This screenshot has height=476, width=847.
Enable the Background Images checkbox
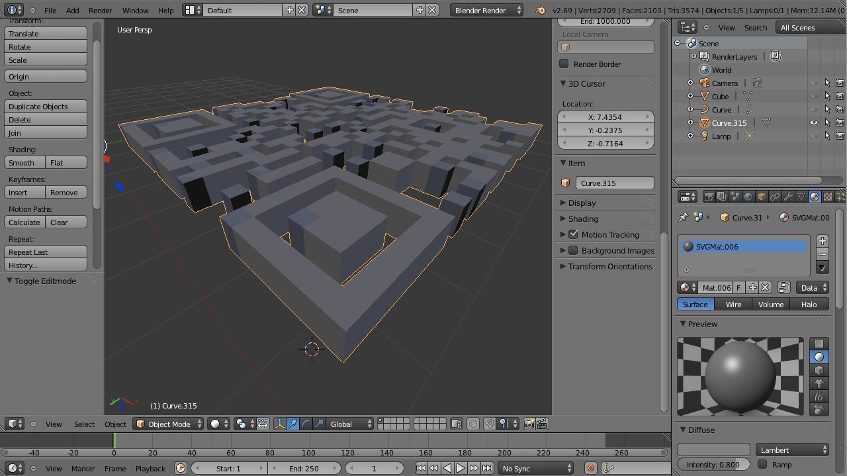coord(573,250)
